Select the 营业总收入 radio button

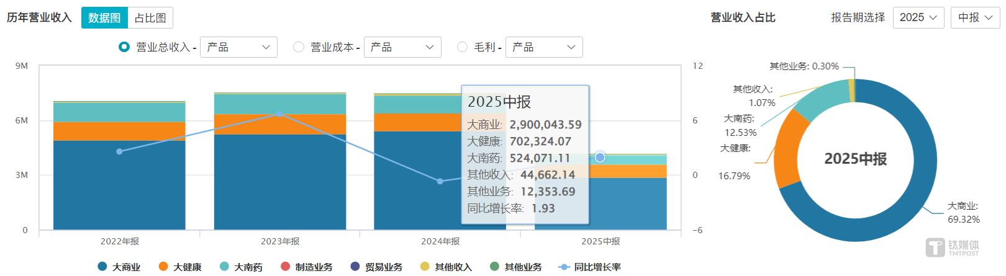(124, 47)
